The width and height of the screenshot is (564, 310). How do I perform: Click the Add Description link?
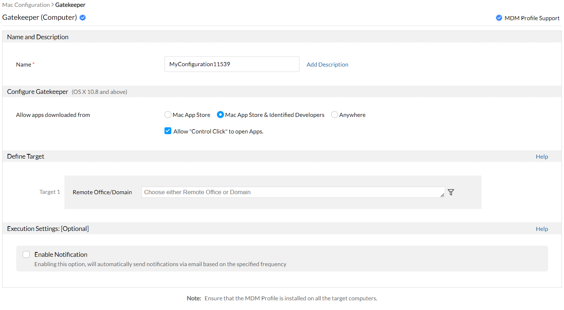pos(327,65)
